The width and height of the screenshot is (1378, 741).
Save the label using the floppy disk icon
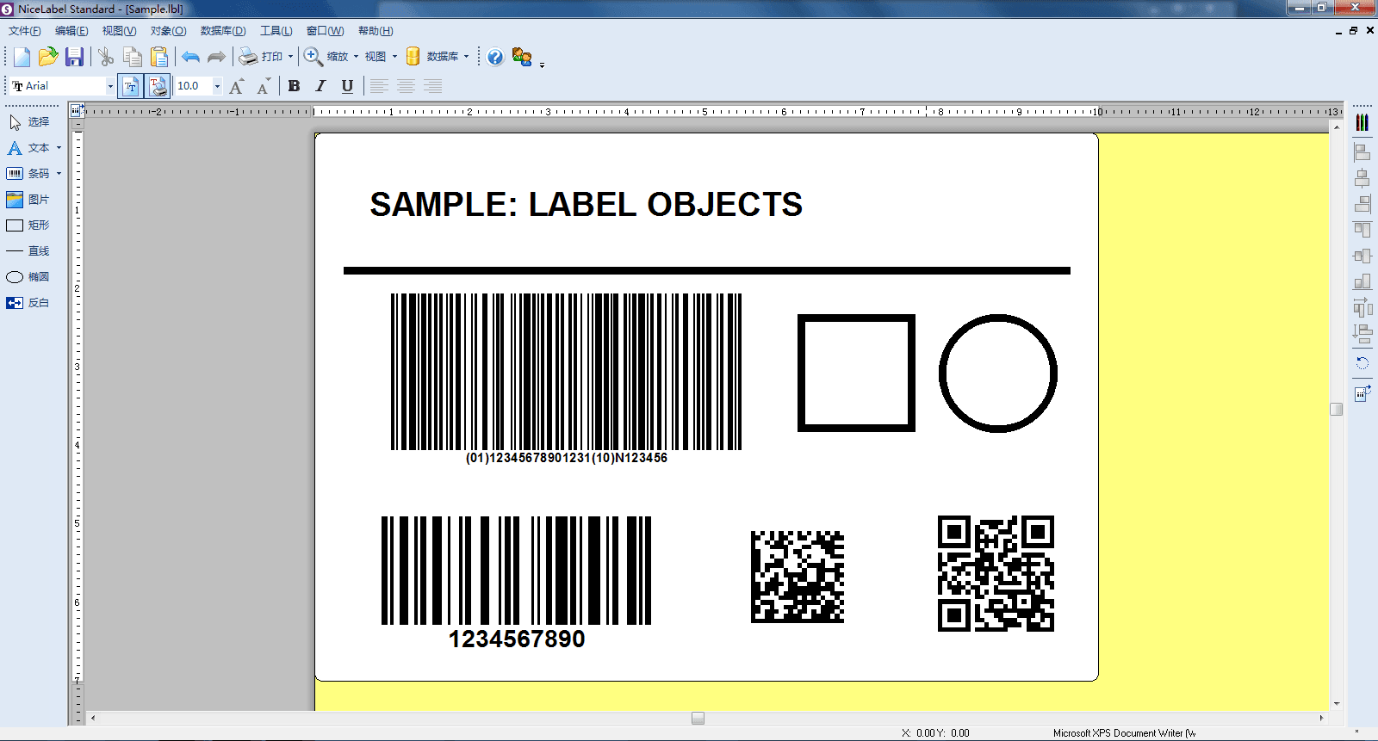75,57
